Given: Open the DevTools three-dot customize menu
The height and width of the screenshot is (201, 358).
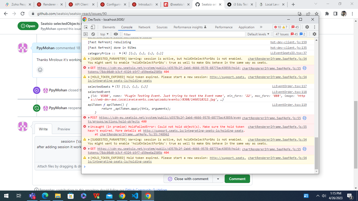Looking at the screenshot, I should tap(314, 27).
